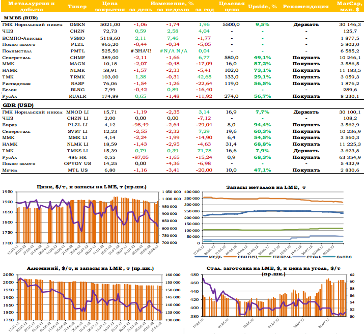Click the 160 000 axis label on aluminium chart

pyautogui.click(x=173, y=275)
